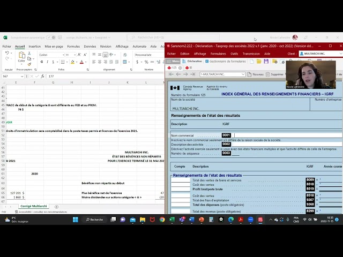Click the Taxprep Menu hamburger button

click(173, 62)
